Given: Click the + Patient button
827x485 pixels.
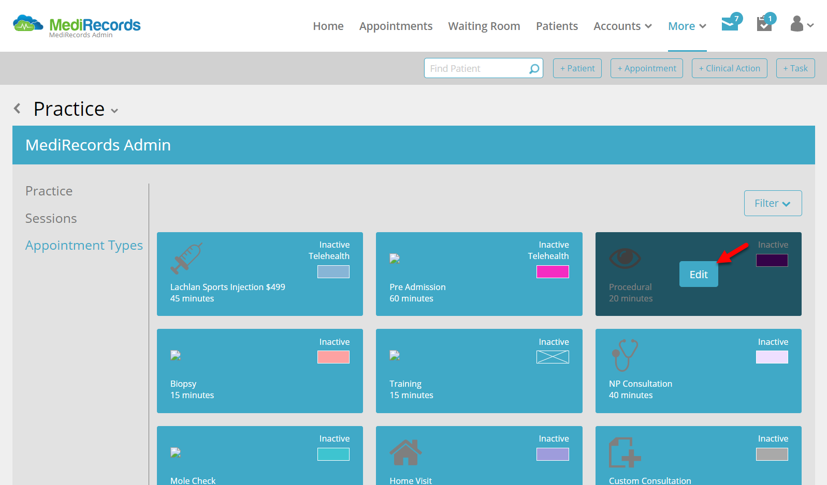Looking at the screenshot, I should tap(577, 68).
